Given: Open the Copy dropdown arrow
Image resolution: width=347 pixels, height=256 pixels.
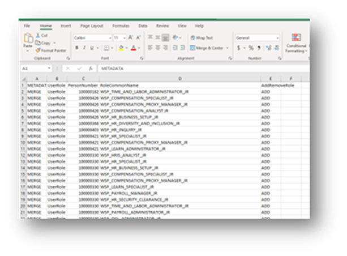Looking at the screenshot, I should click(x=54, y=43).
